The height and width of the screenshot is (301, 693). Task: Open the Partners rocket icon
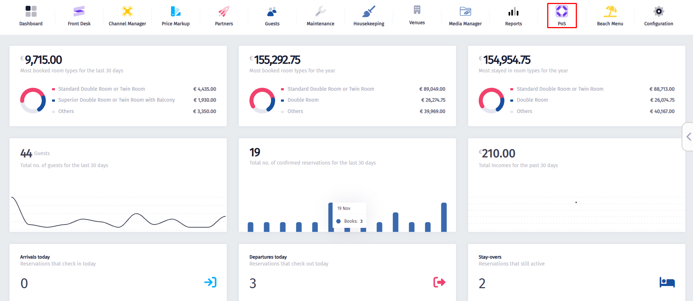(224, 12)
